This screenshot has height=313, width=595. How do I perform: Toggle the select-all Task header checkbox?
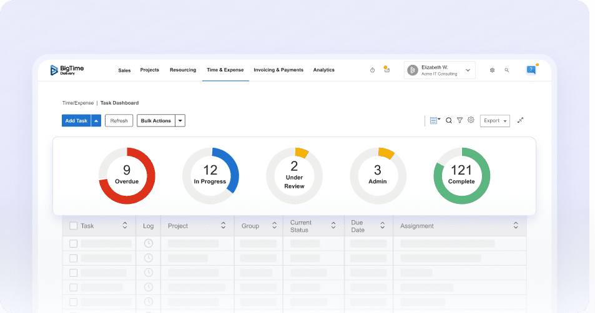[73, 226]
